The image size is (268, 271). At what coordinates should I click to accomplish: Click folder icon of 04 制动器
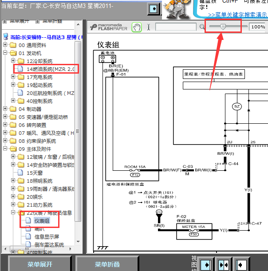click(13, 109)
